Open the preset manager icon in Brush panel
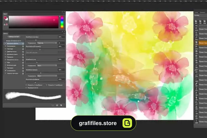This screenshot has height=138, width=207. tap(57, 105)
